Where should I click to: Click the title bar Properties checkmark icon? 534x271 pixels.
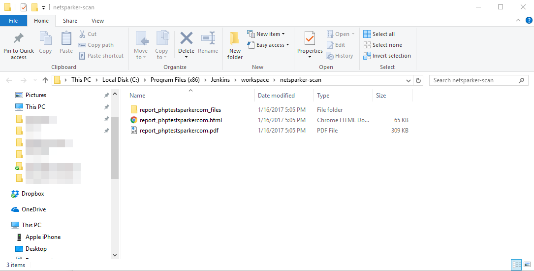(x=24, y=7)
